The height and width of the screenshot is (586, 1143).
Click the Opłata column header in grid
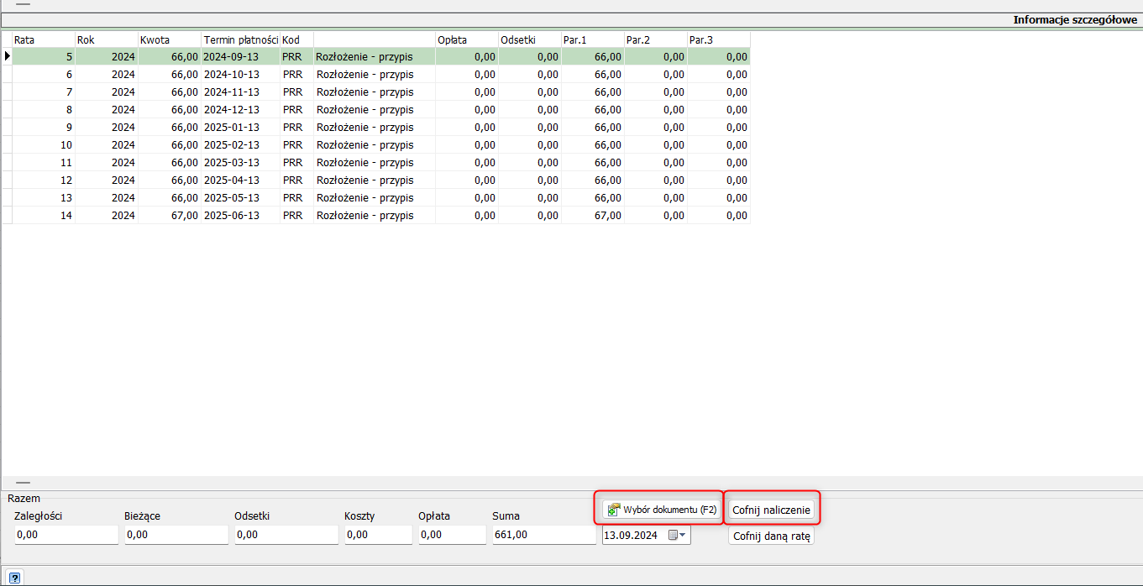(x=467, y=39)
